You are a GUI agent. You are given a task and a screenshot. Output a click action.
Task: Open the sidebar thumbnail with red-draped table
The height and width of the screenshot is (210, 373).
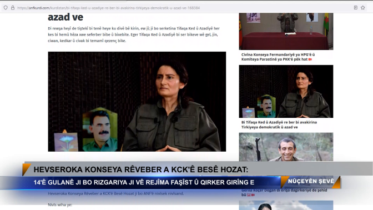pos(286,32)
